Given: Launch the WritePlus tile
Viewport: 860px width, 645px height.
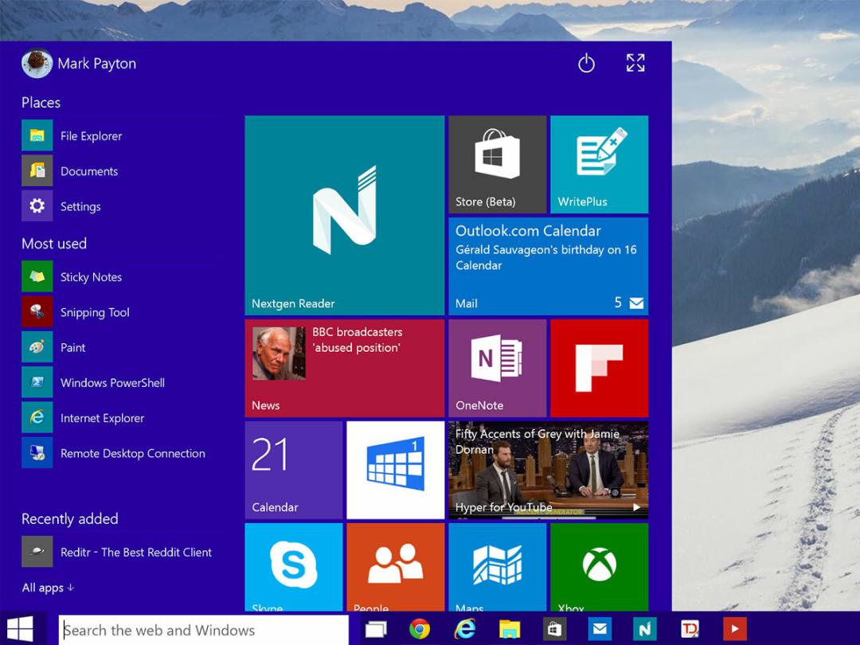Looking at the screenshot, I should 599,164.
